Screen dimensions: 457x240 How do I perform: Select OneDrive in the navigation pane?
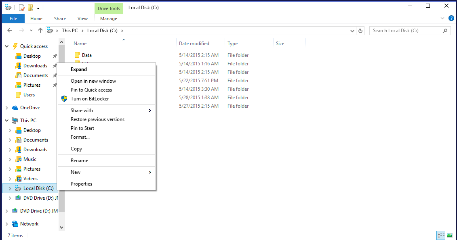click(x=30, y=108)
